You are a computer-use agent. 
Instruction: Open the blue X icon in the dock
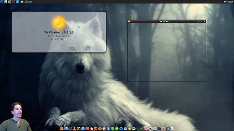[83, 128]
